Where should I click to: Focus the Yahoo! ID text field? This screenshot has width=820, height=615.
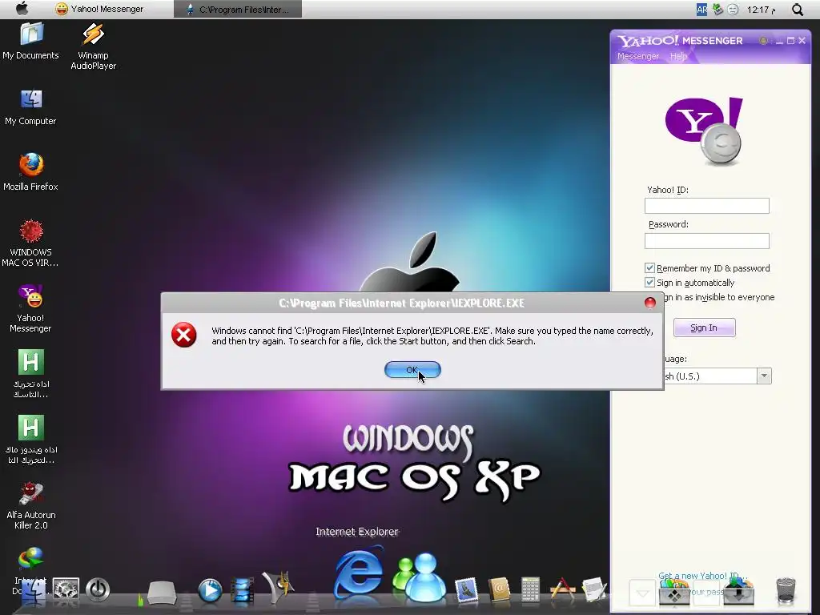coord(706,206)
